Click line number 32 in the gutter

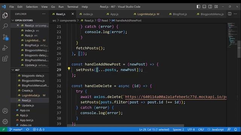pyautogui.click(x=59, y=86)
